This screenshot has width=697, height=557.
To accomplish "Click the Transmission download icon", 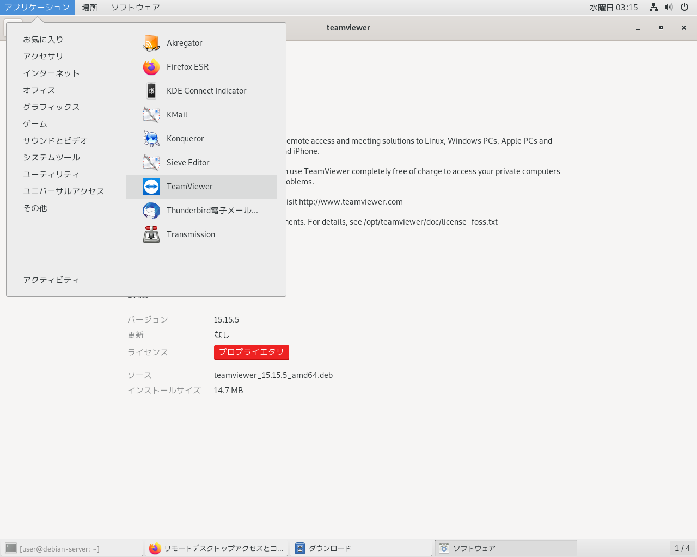I will click(x=151, y=234).
